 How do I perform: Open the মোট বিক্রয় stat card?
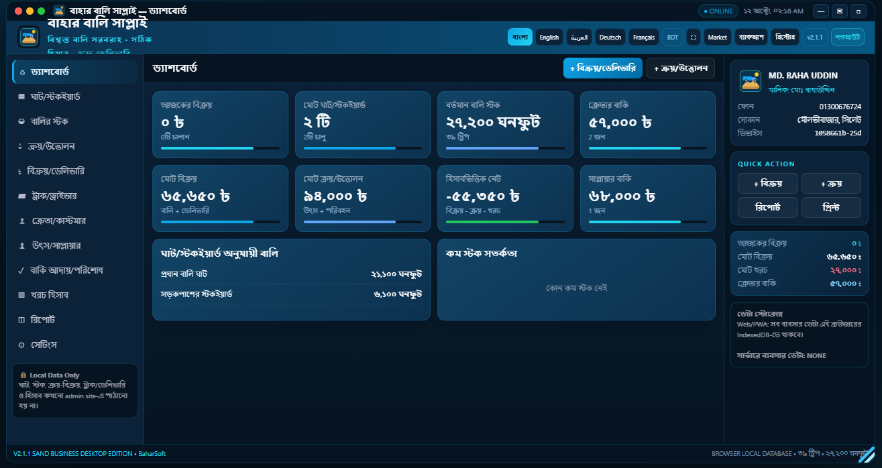[220, 198]
